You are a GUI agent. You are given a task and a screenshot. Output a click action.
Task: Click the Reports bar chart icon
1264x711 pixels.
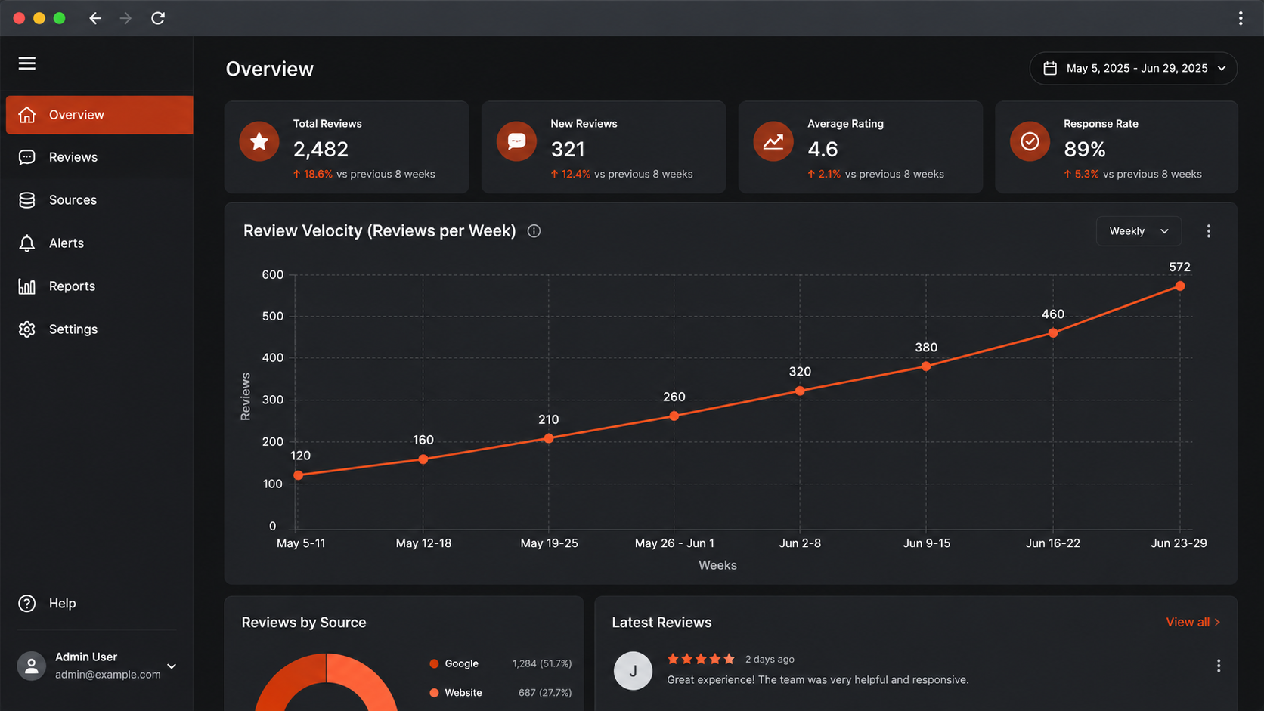pyautogui.click(x=27, y=286)
